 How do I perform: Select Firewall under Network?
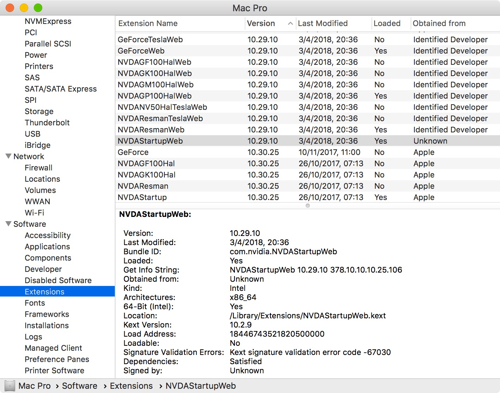click(38, 168)
